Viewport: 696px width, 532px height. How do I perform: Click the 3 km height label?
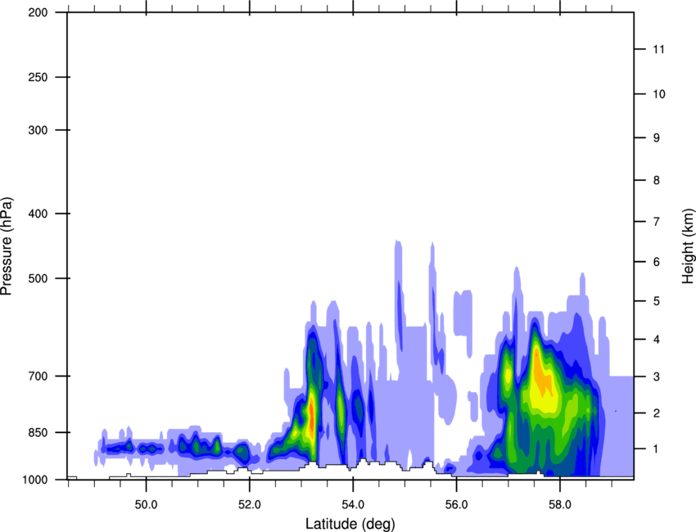(x=657, y=376)
